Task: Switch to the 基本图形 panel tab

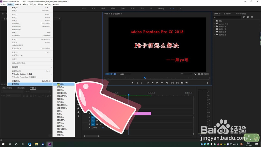Action: (227, 14)
